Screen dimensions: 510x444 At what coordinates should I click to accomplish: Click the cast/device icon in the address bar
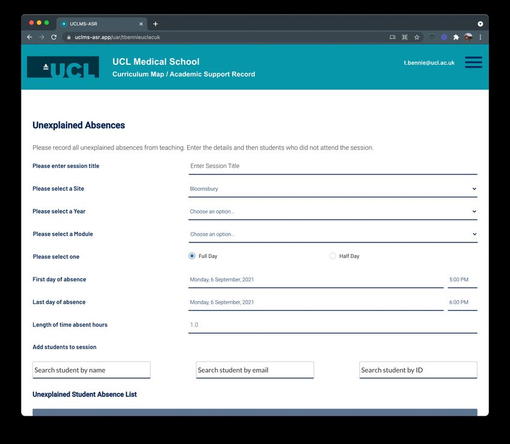(392, 37)
